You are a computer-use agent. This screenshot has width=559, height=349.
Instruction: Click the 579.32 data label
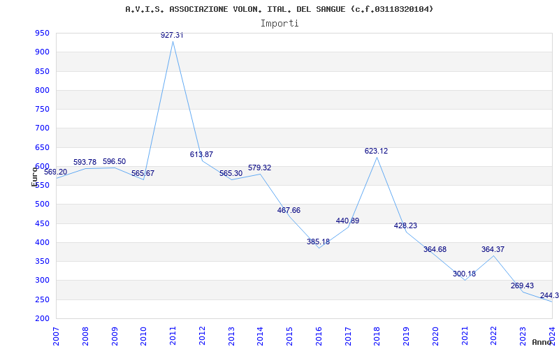tap(259, 168)
